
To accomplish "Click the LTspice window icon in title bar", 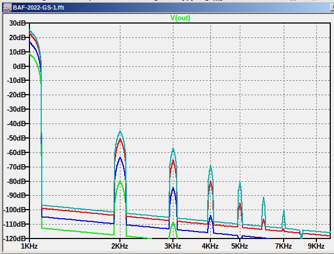I will (7, 7).
